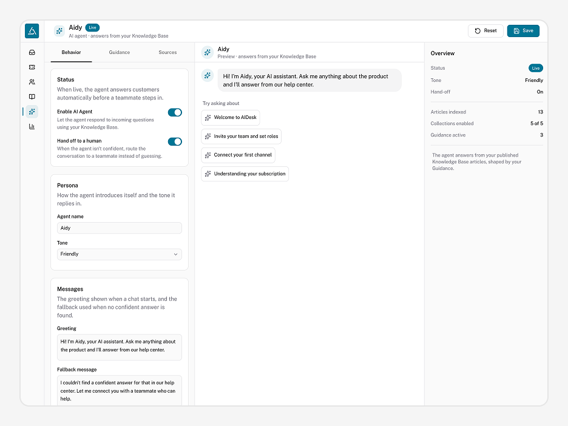Click the Fallback message text area

tap(119, 391)
